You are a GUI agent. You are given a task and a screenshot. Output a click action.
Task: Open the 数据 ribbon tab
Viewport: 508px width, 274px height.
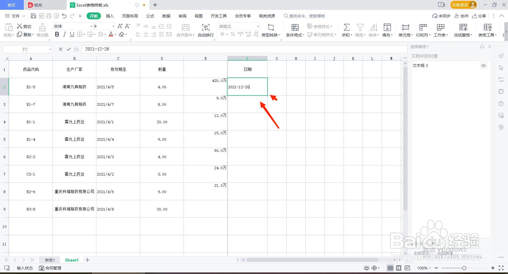[166, 16]
